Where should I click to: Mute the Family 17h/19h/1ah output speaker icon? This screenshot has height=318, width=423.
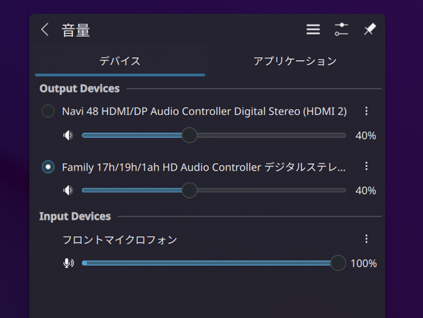click(x=68, y=190)
